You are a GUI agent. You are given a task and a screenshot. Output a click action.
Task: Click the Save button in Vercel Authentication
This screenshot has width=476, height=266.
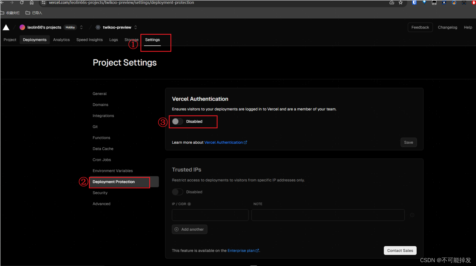tap(409, 142)
